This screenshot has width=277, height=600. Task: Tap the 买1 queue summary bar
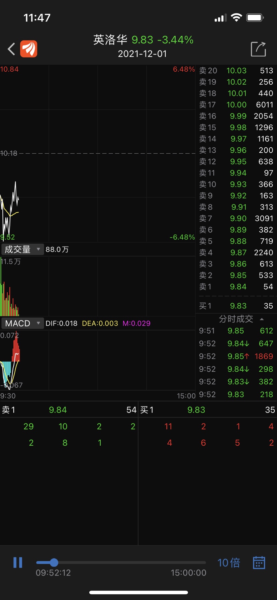pos(207,410)
